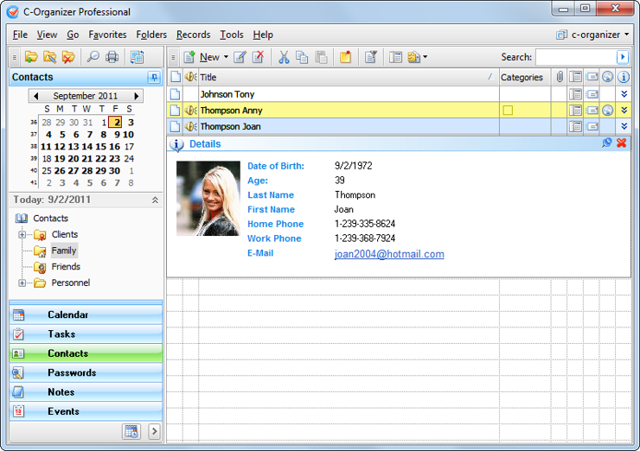
Task: Click the yellow sticker note icon
Action: 345,57
